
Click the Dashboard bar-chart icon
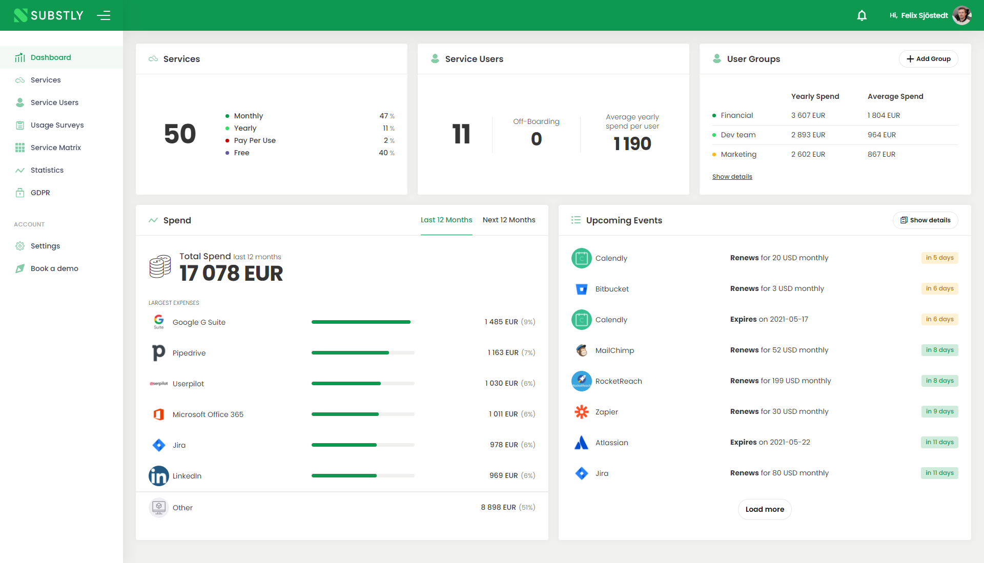[x=20, y=57]
